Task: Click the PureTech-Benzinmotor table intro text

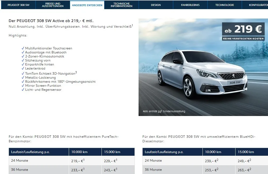Action: (x=64, y=139)
